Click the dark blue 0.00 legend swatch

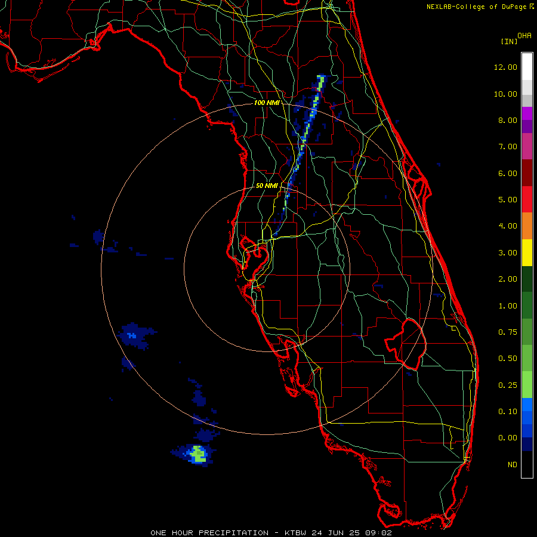pos(527,444)
